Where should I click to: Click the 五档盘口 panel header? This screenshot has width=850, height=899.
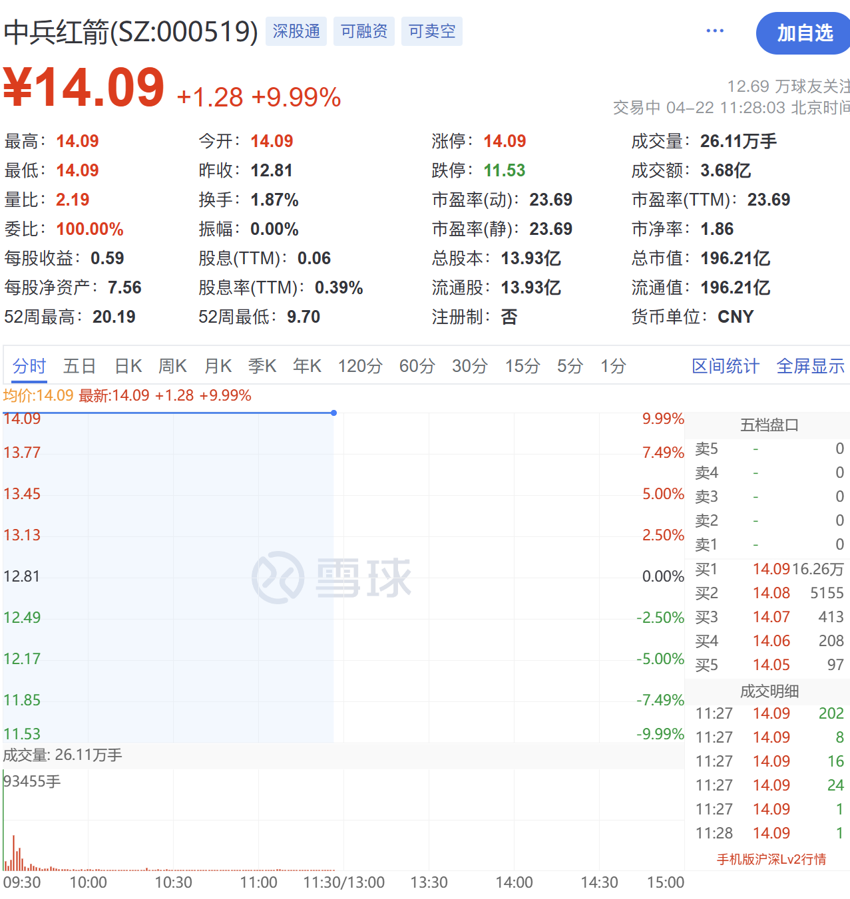tap(769, 425)
